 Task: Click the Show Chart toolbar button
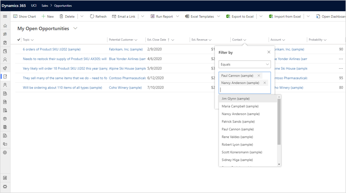coord(25,16)
